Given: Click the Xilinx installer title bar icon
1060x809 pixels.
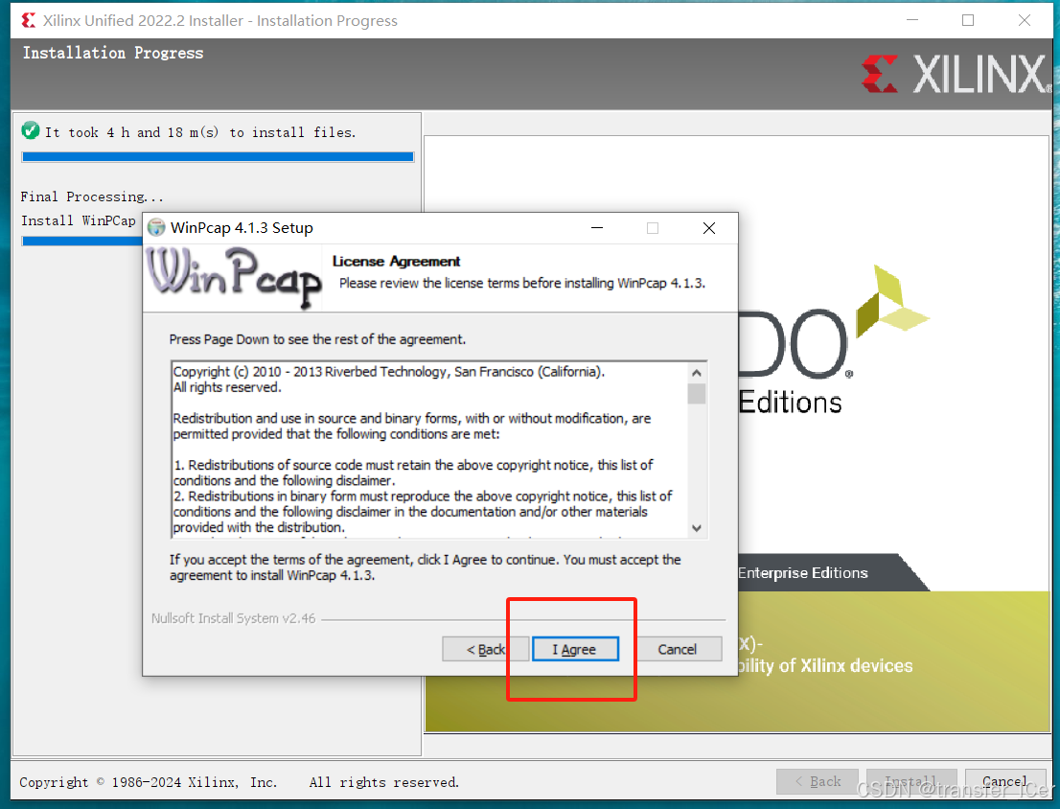Looking at the screenshot, I should pyautogui.click(x=28, y=20).
